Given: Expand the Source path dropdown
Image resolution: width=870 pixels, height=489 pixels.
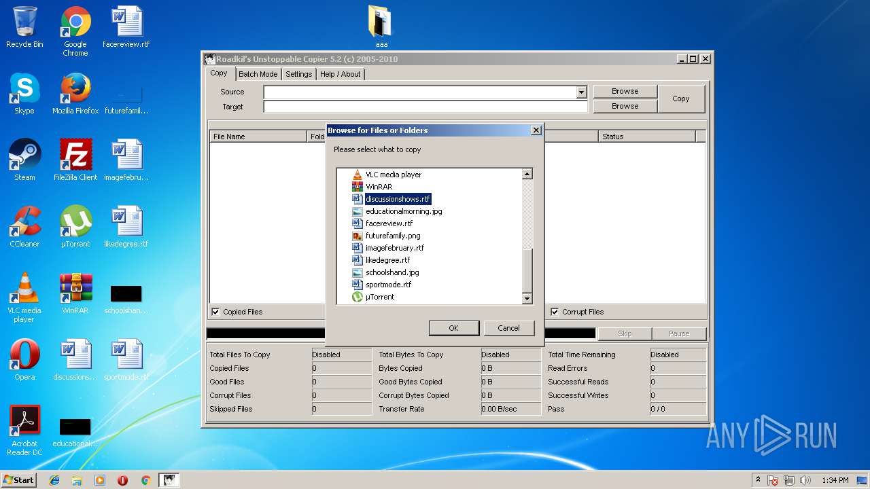Looking at the screenshot, I should tap(581, 92).
